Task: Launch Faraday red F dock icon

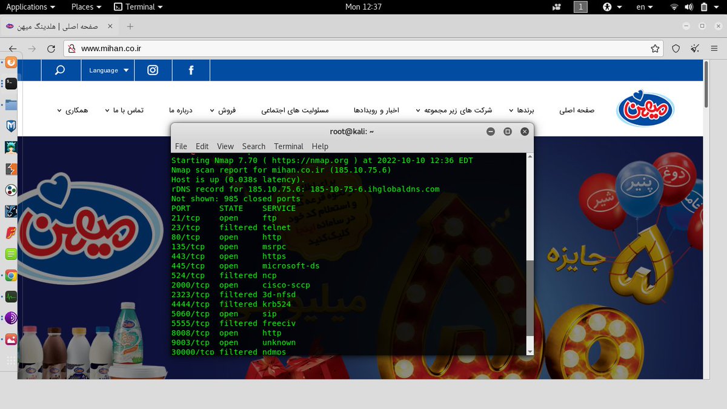Action: (10, 233)
